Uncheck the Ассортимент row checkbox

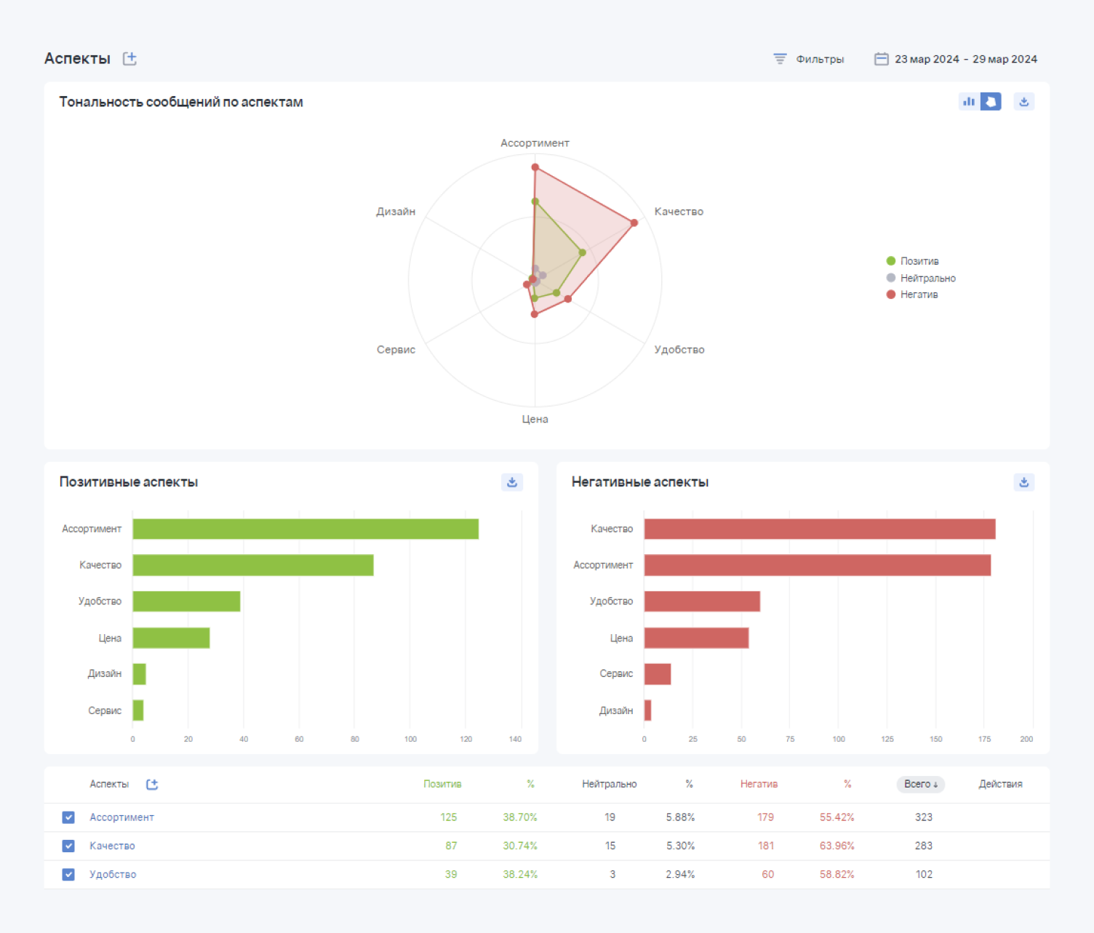coord(68,817)
